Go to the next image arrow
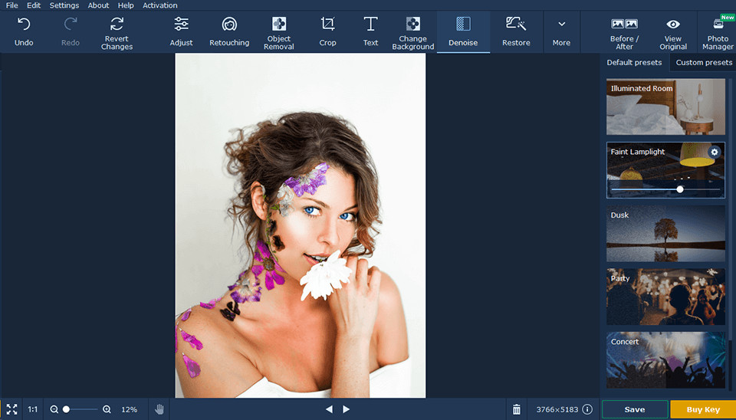Screen dimensions: 736x420 (347, 409)
